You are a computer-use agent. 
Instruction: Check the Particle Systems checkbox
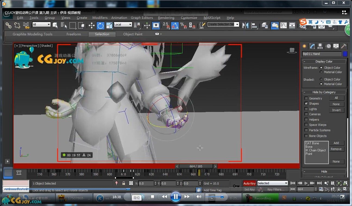[306, 130]
